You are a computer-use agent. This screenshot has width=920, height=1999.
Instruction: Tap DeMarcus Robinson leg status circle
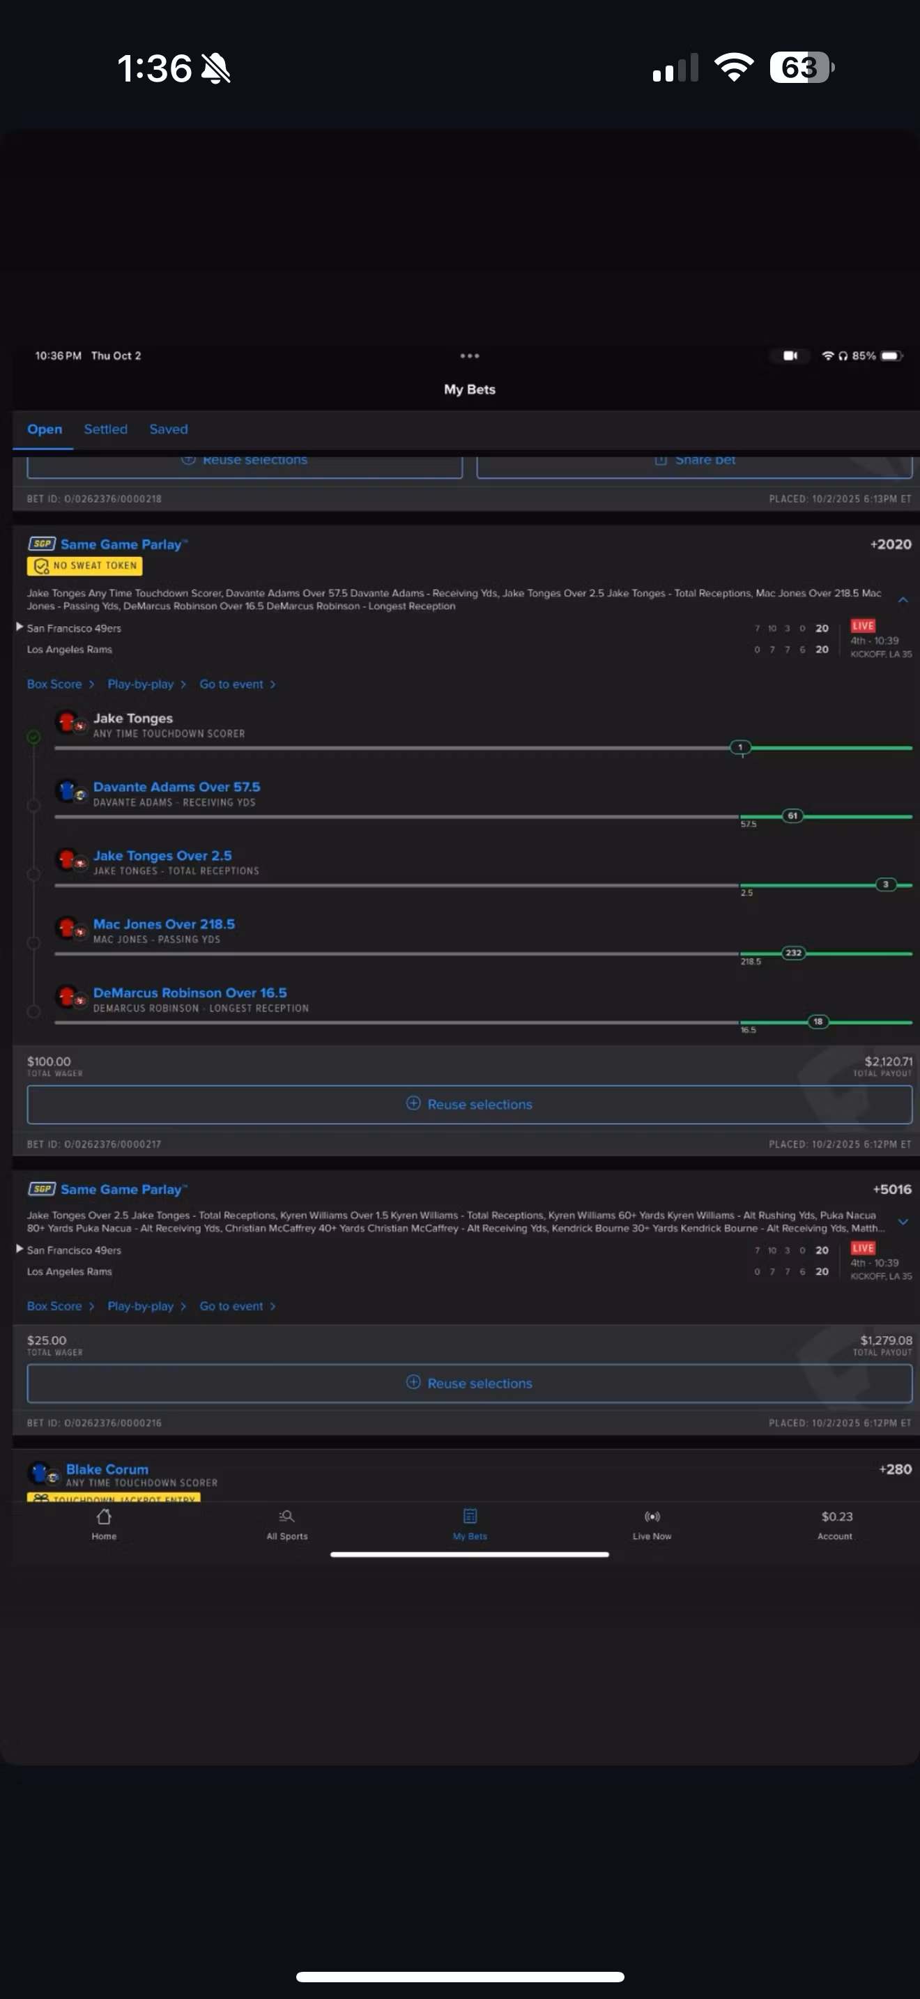33,1011
